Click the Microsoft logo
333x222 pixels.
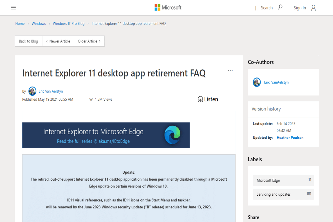[x=168, y=7]
